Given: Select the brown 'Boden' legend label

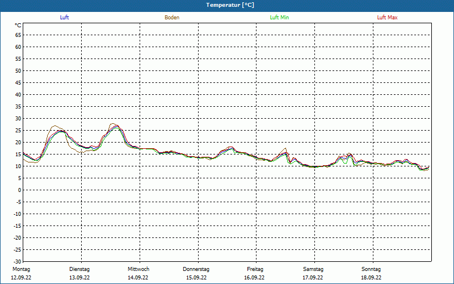Looking at the screenshot, I should tap(172, 18).
